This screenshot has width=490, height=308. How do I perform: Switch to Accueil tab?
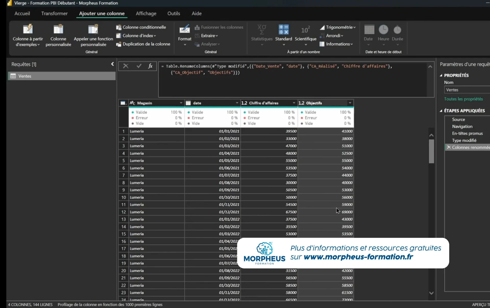click(x=22, y=14)
